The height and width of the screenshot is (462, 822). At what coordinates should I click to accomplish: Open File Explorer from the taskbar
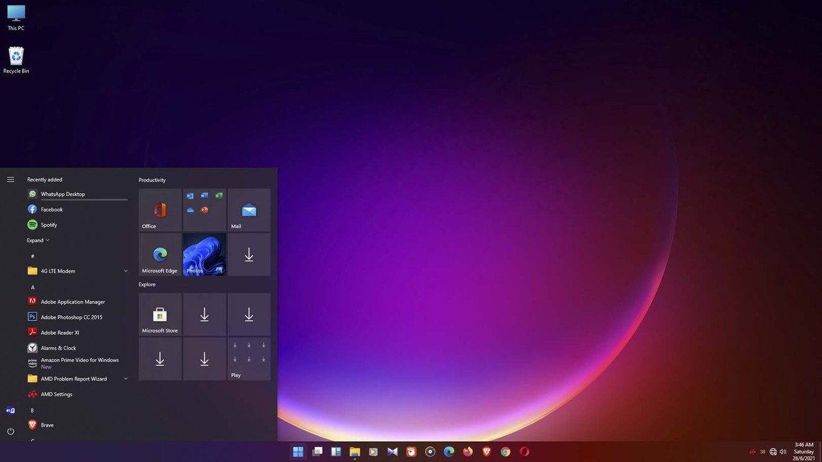[354, 452]
